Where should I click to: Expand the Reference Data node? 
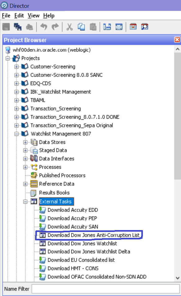pos(25,184)
